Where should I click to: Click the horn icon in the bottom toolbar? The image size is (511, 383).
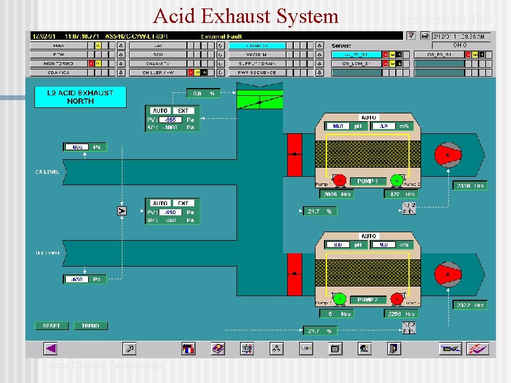click(x=306, y=349)
